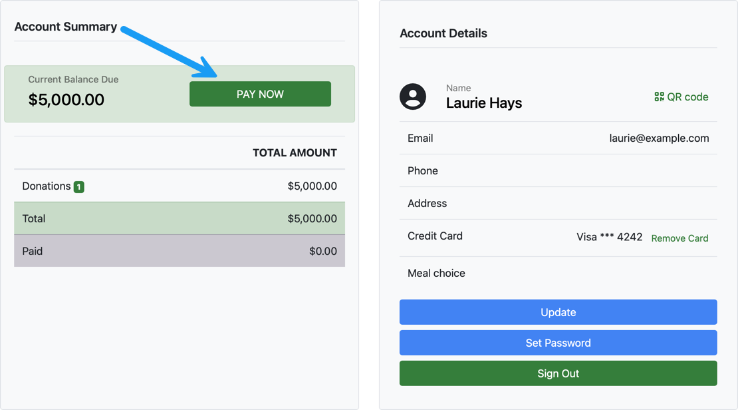Image resolution: width=738 pixels, height=410 pixels.
Task: Click the Email field row
Action: [x=558, y=138]
